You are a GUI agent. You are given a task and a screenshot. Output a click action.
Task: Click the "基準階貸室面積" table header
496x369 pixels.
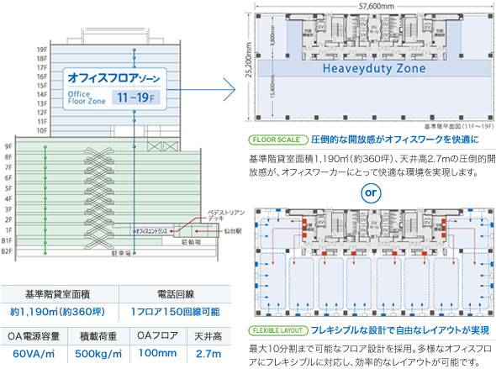pos(57,294)
